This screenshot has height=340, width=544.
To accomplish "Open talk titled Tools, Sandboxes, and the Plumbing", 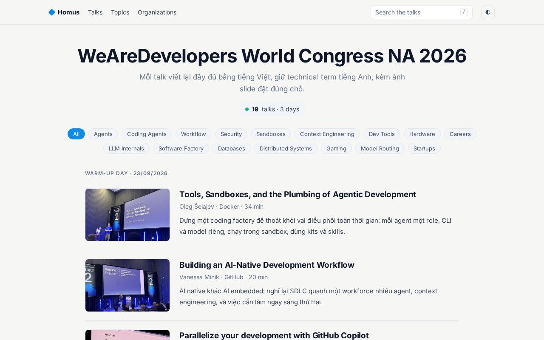I will point(297,194).
